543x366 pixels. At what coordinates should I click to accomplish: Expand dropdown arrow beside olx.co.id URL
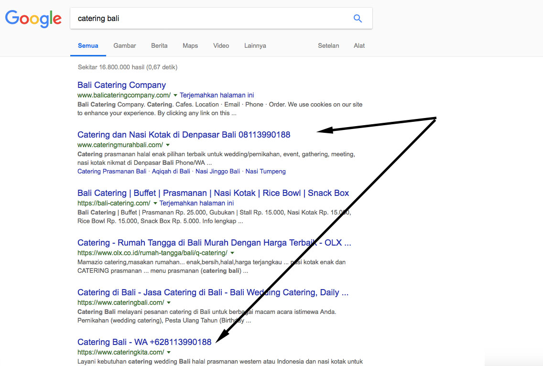232,253
